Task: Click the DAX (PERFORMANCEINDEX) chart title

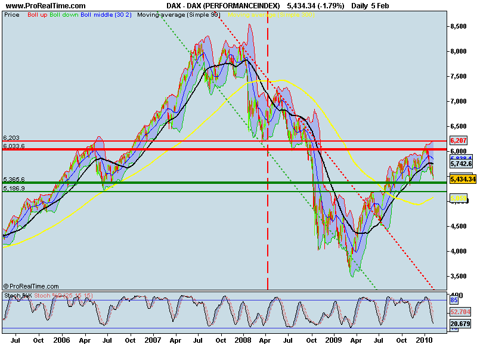Action: tap(223, 6)
